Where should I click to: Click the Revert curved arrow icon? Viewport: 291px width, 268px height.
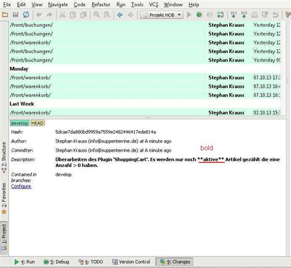click(276, 15)
